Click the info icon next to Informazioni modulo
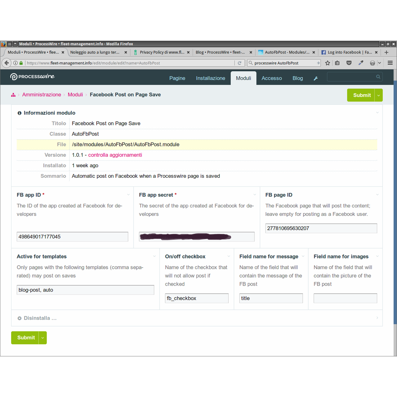 [x=20, y=113]
